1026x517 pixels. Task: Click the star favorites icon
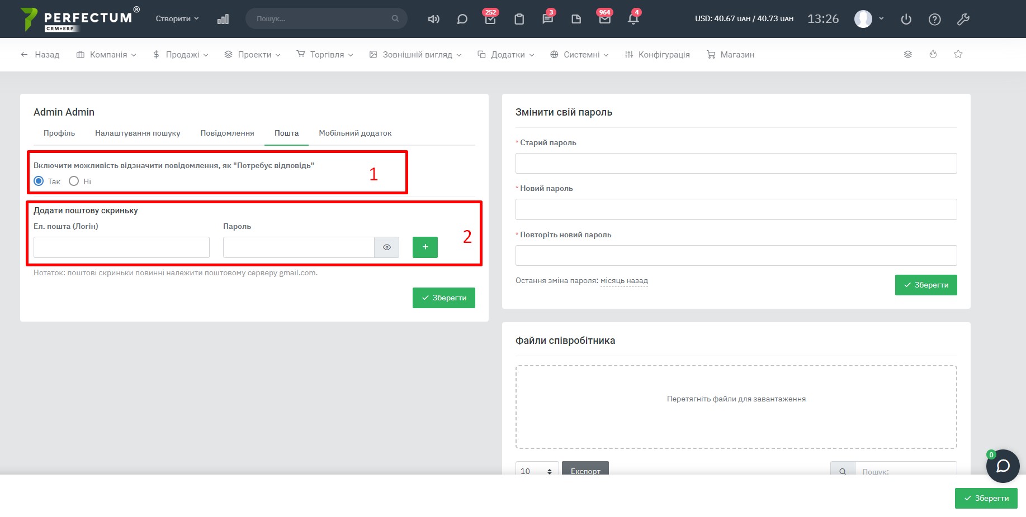[x=958, y=54]
